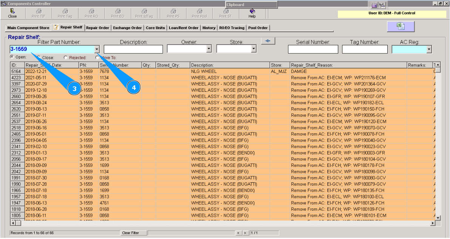The width and height of the screenshot is (450, 239).
Task: Select the row with ID 4223
Action: [223, 78]
